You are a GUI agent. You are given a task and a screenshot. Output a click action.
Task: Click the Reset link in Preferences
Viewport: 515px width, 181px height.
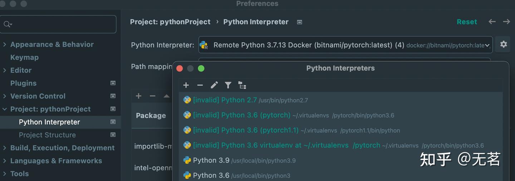(x=467, y=22)
